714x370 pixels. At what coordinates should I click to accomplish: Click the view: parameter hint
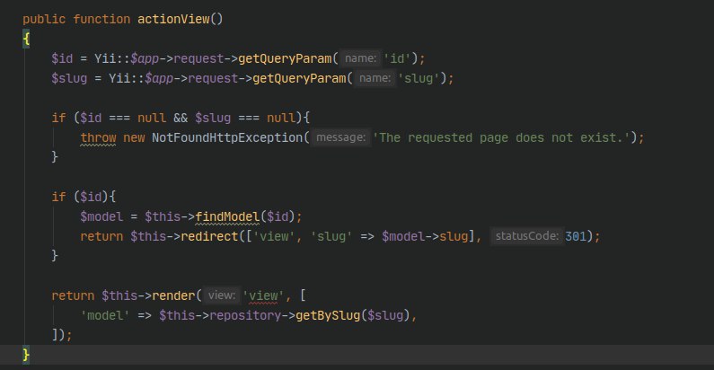click(x=221, y=295)
